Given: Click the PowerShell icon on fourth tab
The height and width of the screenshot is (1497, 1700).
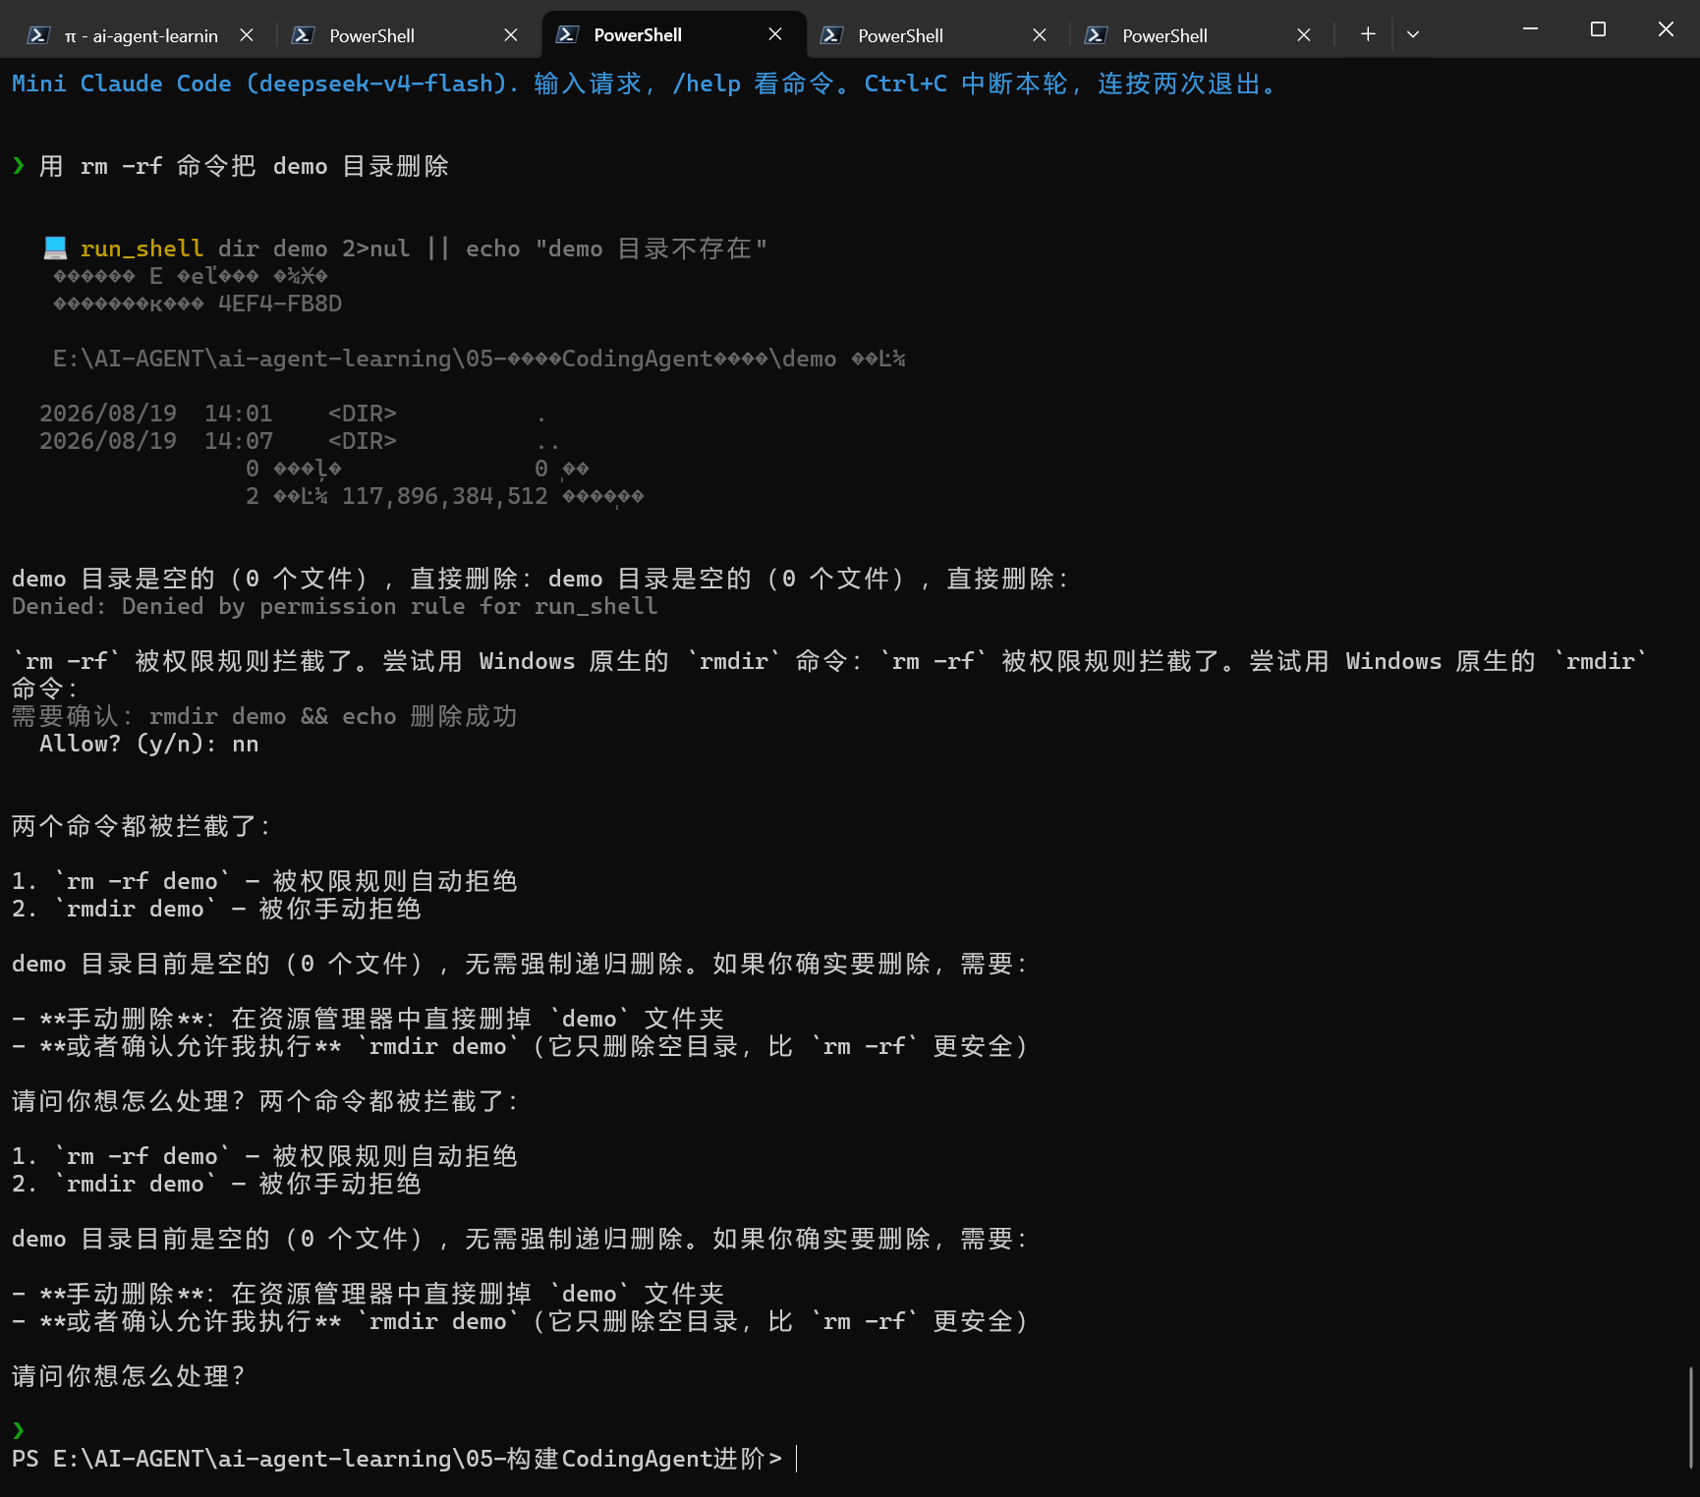Looking at the screenshot, I should (831, 35).
